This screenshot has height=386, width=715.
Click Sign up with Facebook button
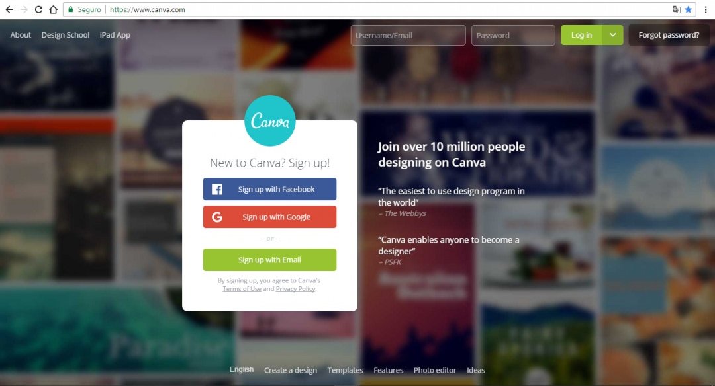(x=270, y=189)
